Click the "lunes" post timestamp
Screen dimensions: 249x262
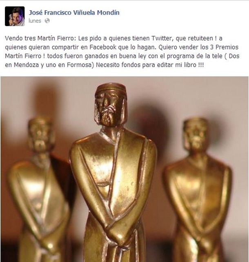click(x=35, y=21)
